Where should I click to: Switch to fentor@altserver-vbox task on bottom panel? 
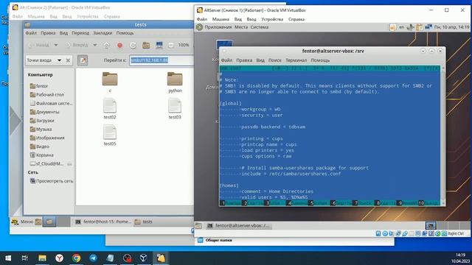pos(239,226)
